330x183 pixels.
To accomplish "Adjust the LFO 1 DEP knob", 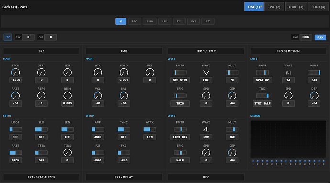I will tap(232, 96).
